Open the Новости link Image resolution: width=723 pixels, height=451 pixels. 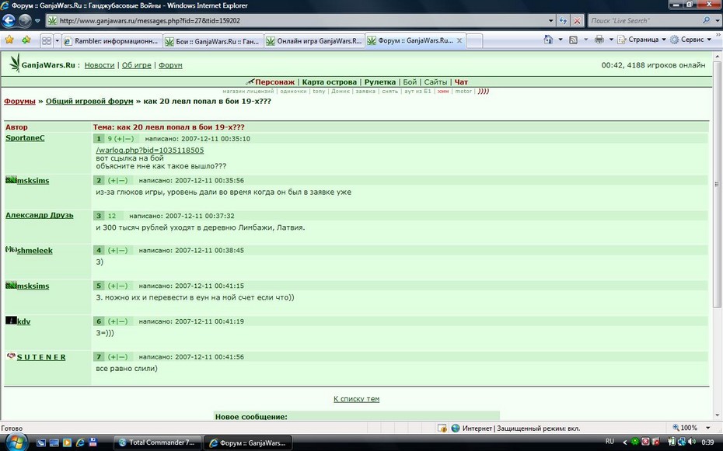(100, 65)
